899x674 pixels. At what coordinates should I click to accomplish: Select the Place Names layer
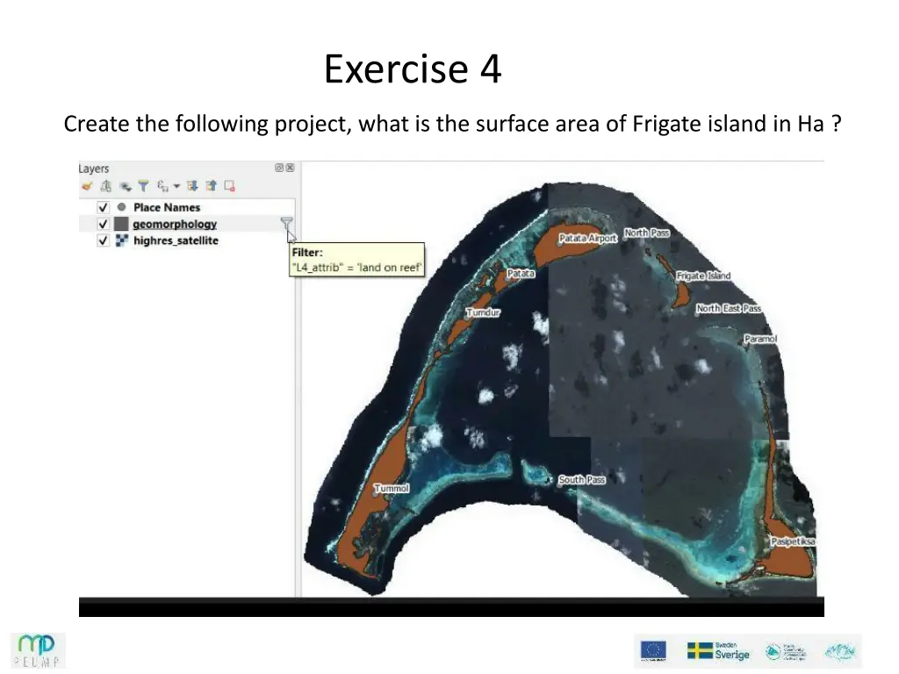click(x=167, y=207)
